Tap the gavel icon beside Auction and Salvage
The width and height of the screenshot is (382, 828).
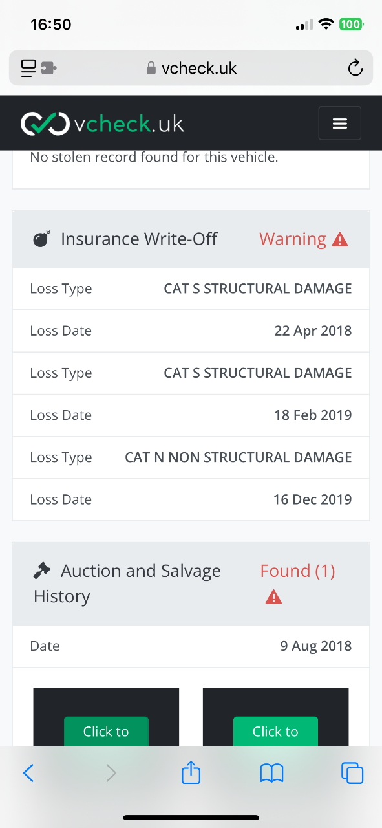pos(41,571)
